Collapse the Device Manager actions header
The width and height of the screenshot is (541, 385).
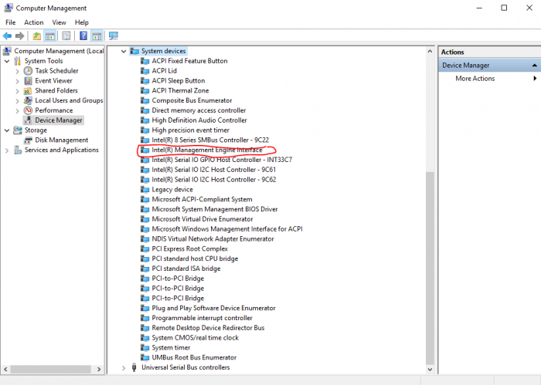click(x=535, y=66)
